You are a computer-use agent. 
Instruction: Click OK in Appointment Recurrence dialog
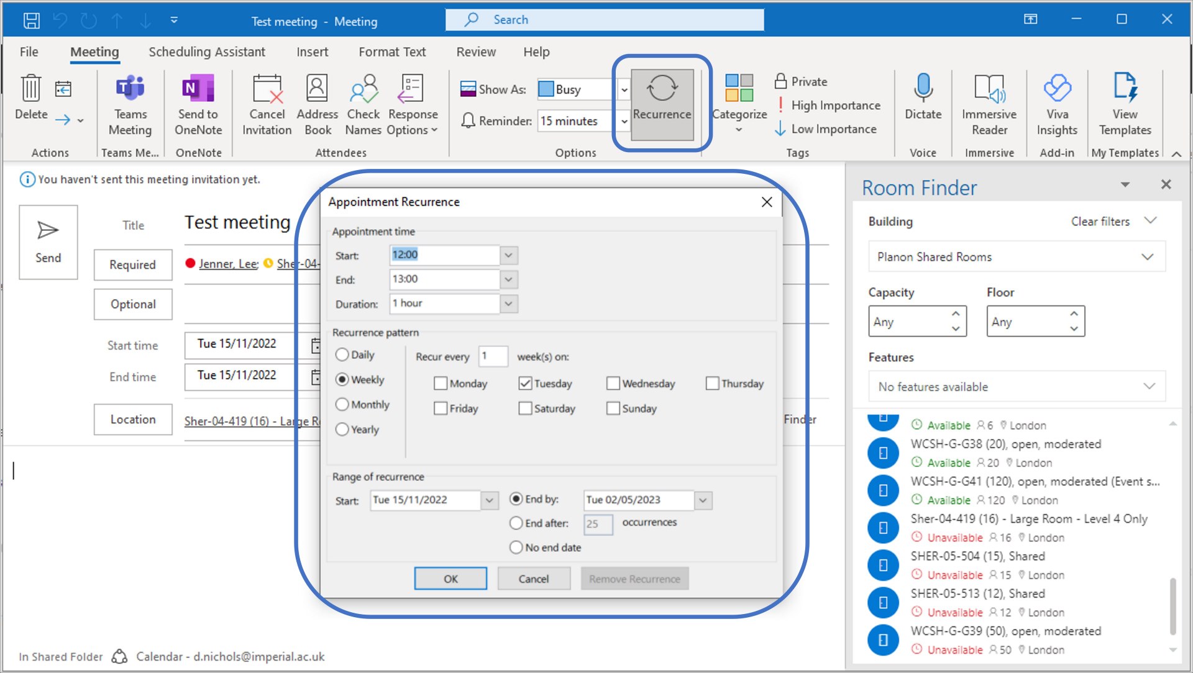coord(450,579)
